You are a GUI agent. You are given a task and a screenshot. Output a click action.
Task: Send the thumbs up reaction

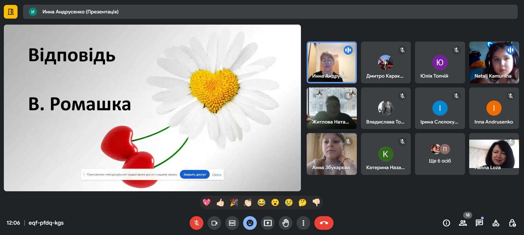[x=220, y=202]
